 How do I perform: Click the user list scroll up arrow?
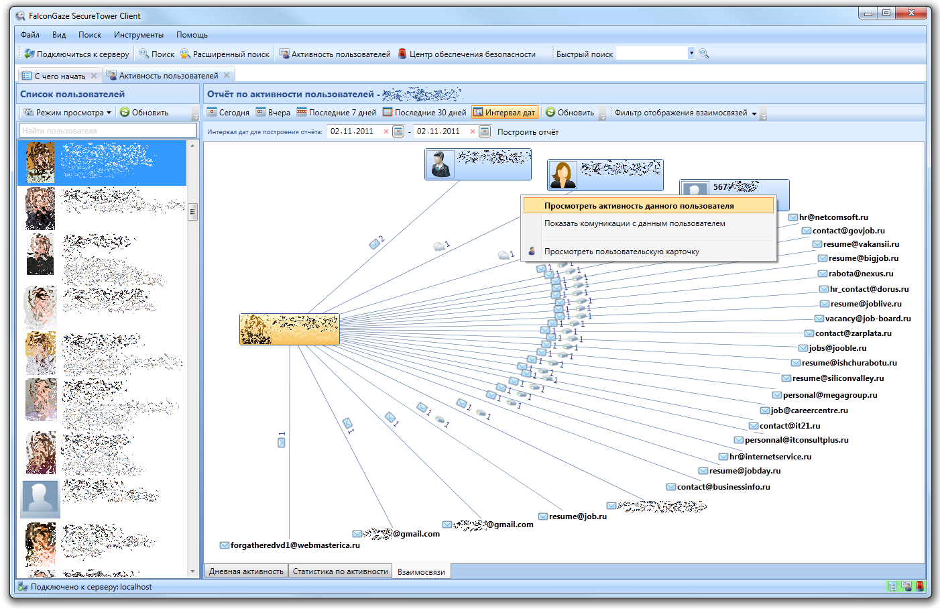pos(192,145)
